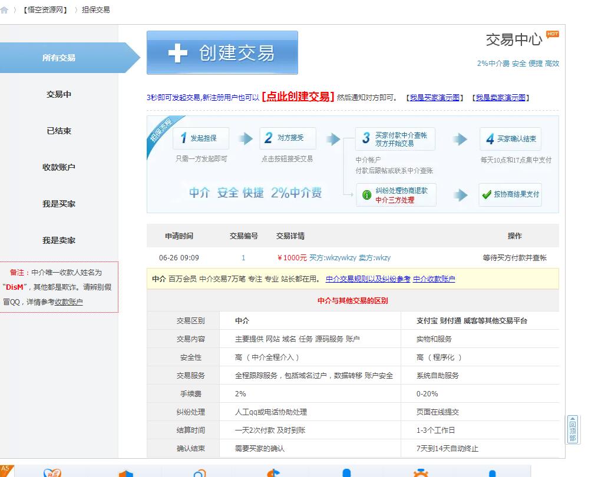Click the orange alarm clock icon at bottom
Image resolution: width=608 pixels, height=477 pixels.
point(420,473)
